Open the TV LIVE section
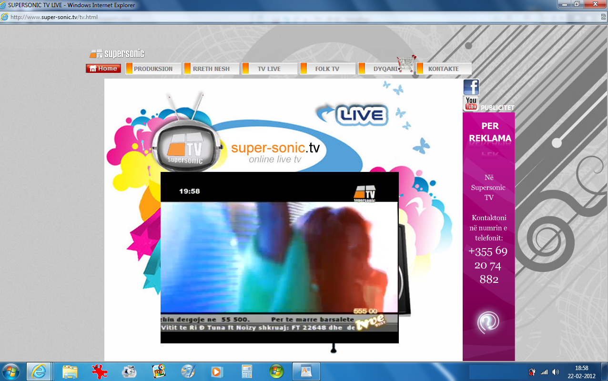This screenshot has height=381, width=608. point(269,68)
